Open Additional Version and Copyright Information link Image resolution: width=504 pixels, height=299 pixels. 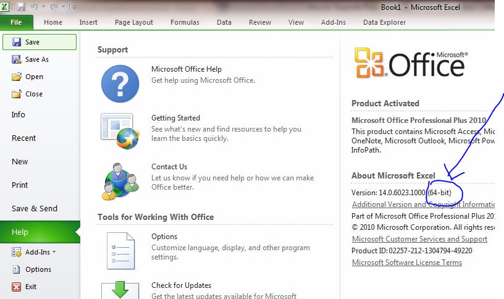coord(423,204)
